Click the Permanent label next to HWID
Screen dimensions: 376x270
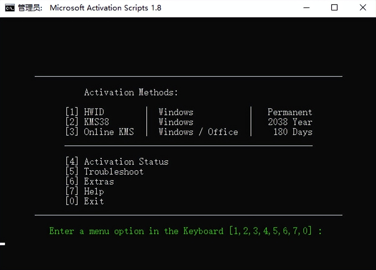pos(290,112)
